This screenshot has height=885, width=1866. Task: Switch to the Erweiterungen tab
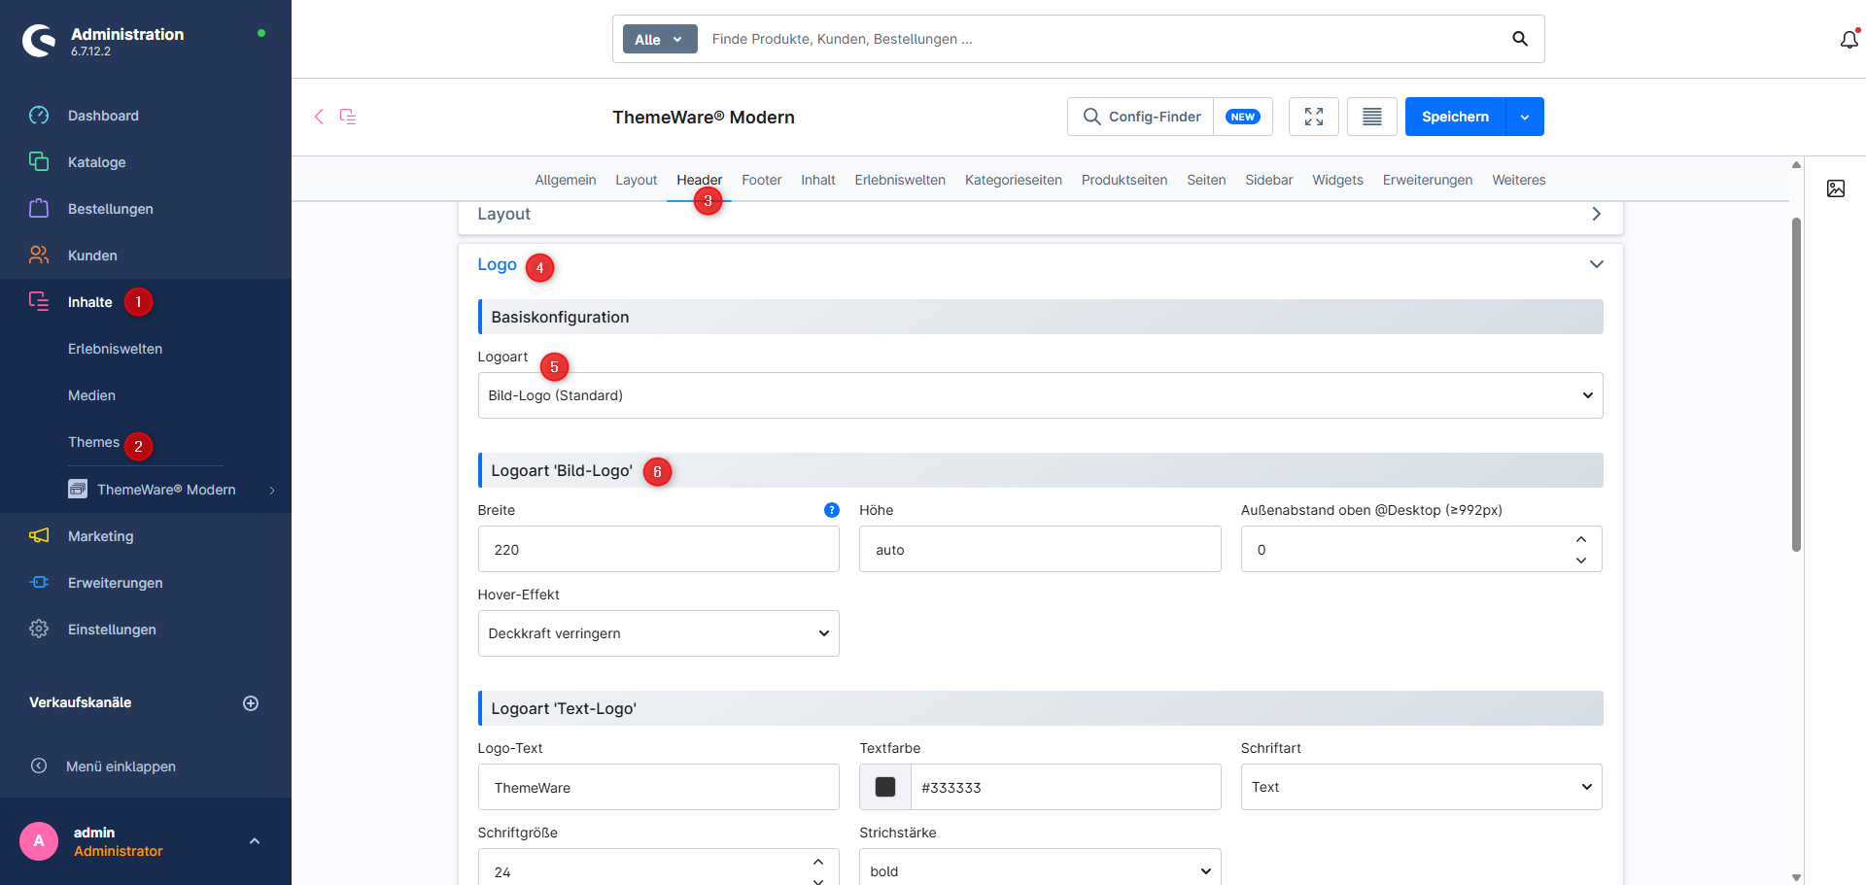(1428, 180)
